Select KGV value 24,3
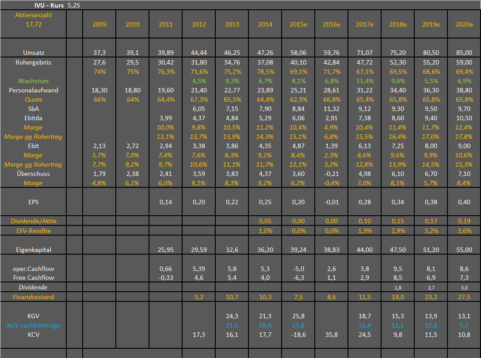The height and width of the screenshot is (358, 481). pyautogui.click(x=232, y=316)
